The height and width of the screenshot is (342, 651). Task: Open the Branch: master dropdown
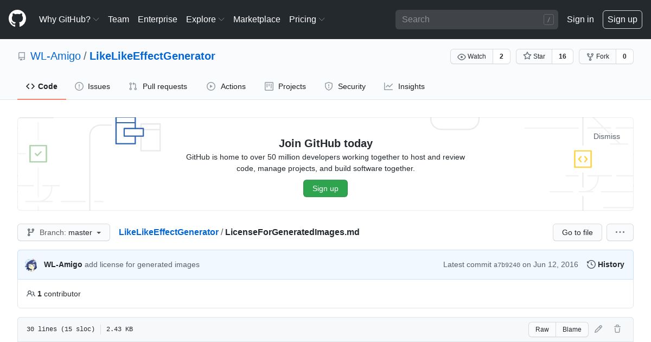click(63, 232)
